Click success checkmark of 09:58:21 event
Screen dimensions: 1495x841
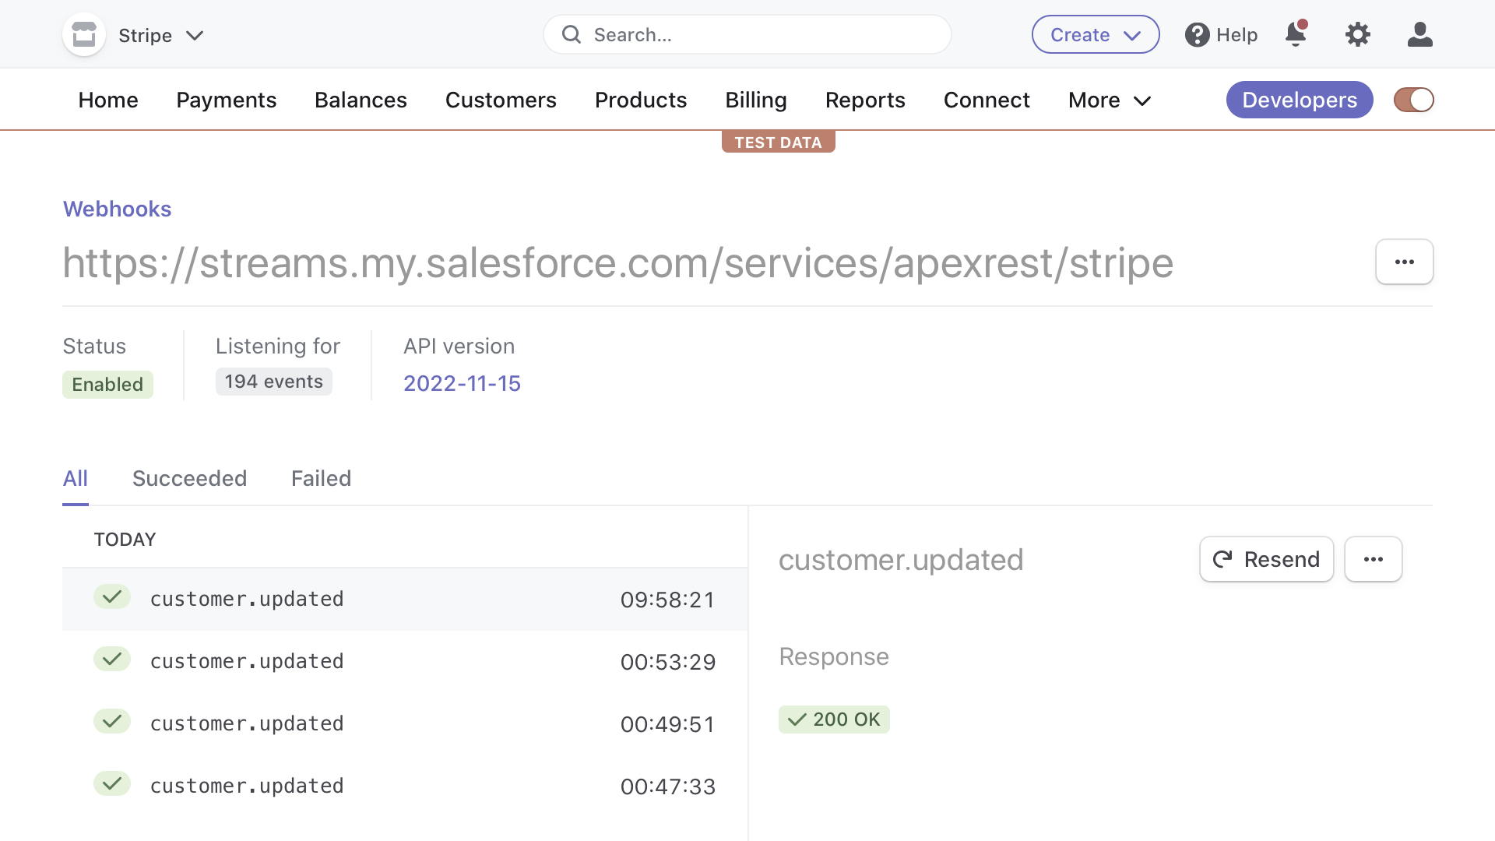click(112, 597)
